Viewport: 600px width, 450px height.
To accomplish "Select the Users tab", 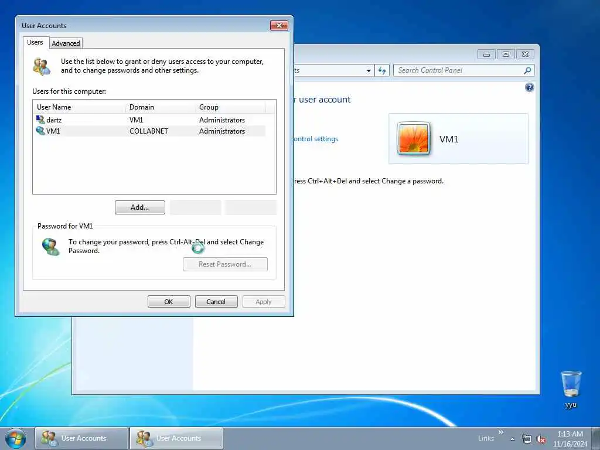I will tap(35, 42).
